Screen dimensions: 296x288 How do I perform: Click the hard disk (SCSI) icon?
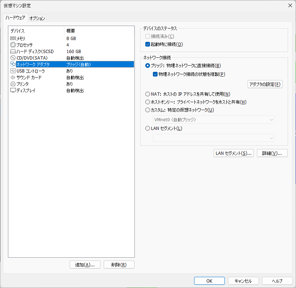[x=13, y=52]
